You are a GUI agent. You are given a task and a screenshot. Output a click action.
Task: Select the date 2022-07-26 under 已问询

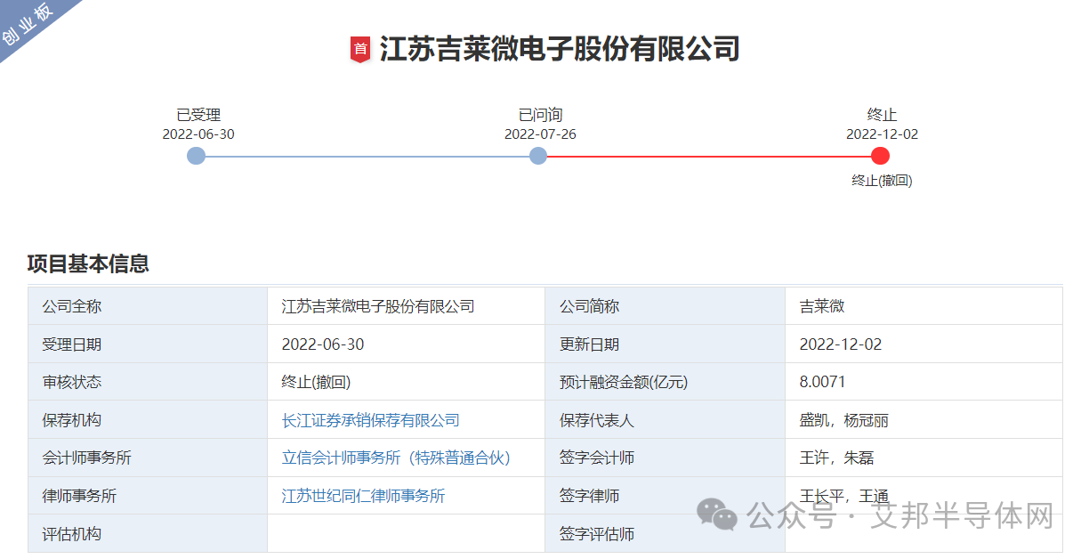(x=540, y=134)
